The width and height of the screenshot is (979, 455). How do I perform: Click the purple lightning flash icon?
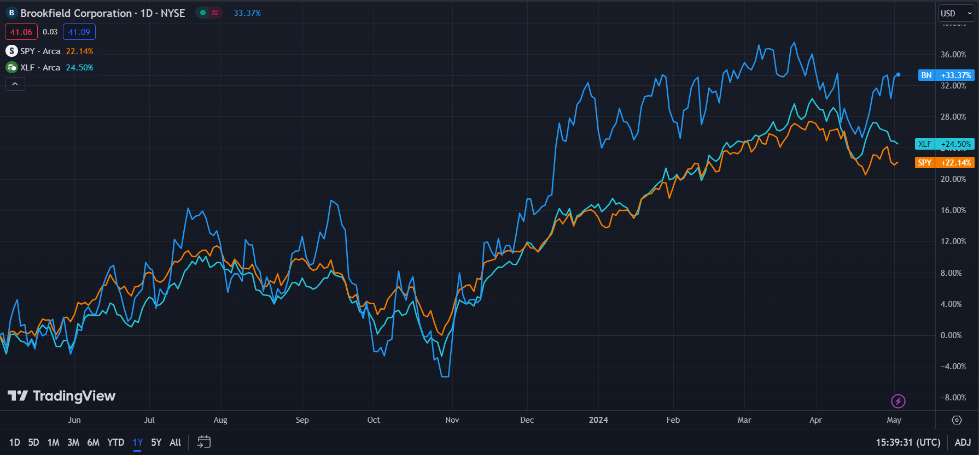(898, 401)
